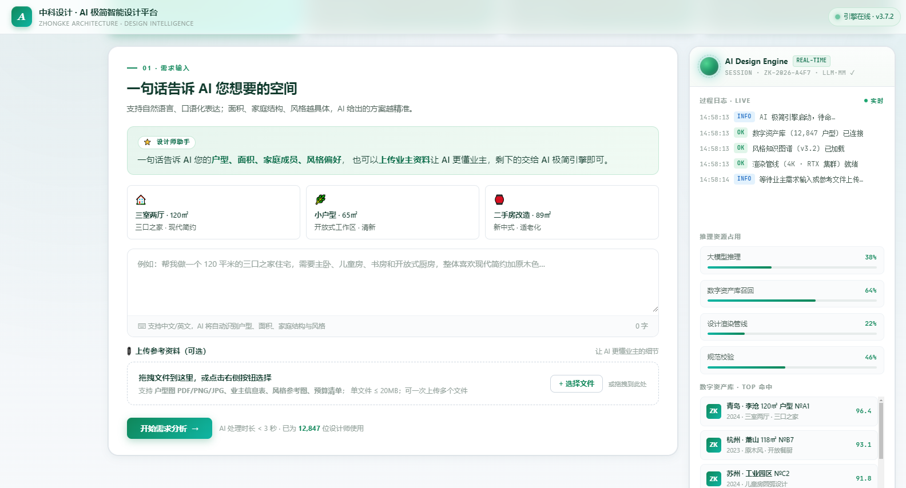This screenshot has height=488, width=906.
Task: Click the leaf icon on the 小户型 card
Action: click(x=320, y=199)
